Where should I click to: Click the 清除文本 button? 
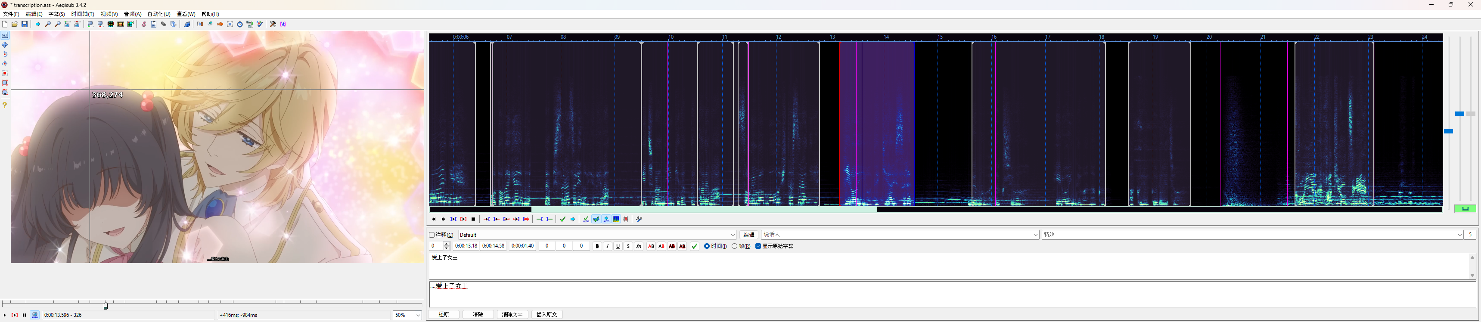(512, 315)
